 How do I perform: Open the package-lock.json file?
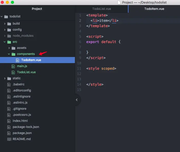click(26, 127)
